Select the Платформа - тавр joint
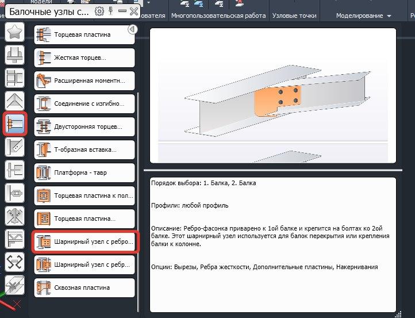 [x=84, y=173]
